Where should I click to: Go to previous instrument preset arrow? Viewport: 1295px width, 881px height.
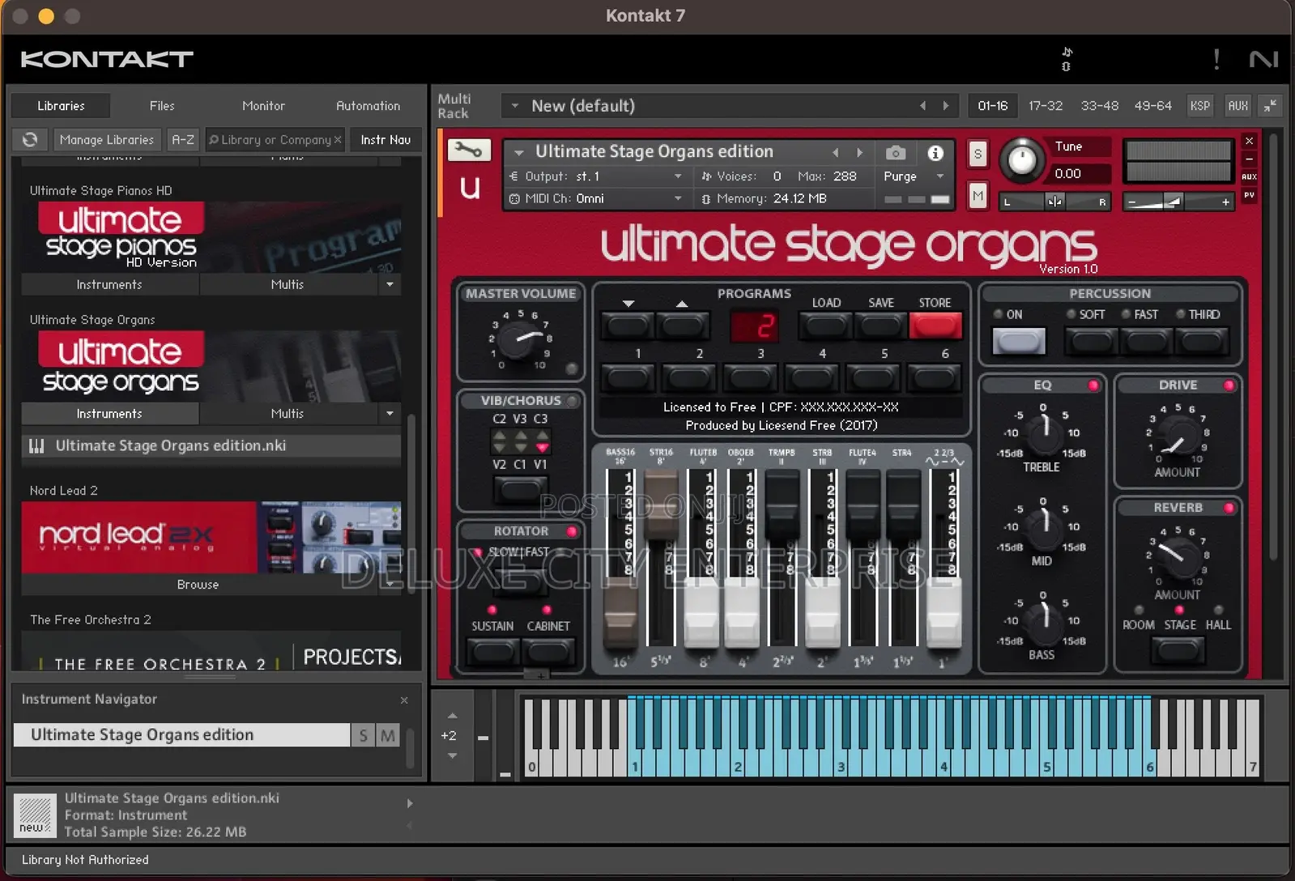click(836, 152)
